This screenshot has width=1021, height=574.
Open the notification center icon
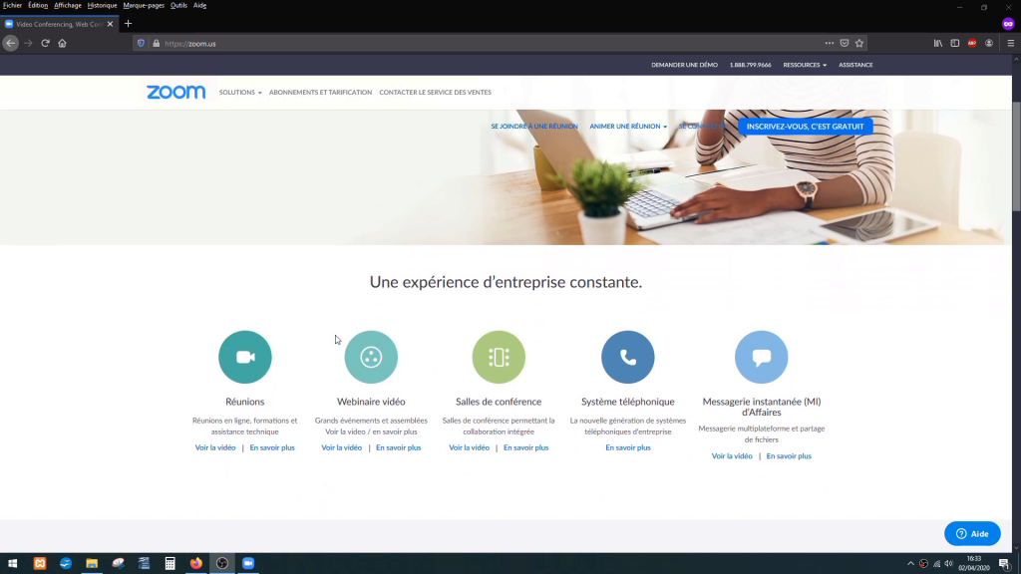[x=1005, y=564]
